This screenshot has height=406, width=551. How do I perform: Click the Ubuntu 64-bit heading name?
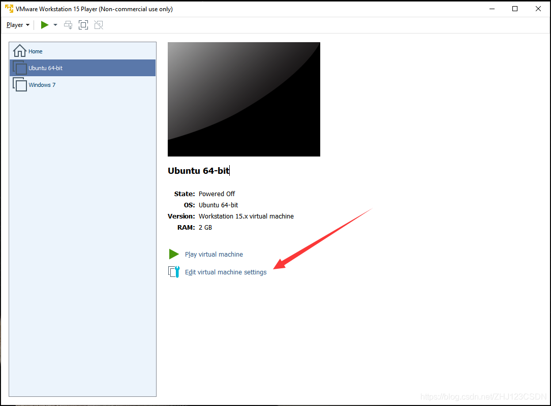click(199, 171)
